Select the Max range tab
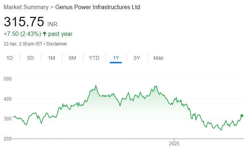 point(158,58)
